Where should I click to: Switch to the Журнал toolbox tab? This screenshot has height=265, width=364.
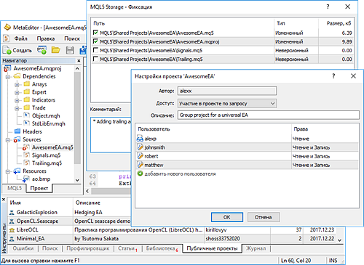click(x=256, y=248)
